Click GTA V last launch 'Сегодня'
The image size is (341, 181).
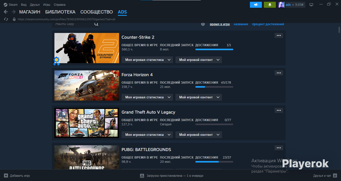click(x=166, y=124)
